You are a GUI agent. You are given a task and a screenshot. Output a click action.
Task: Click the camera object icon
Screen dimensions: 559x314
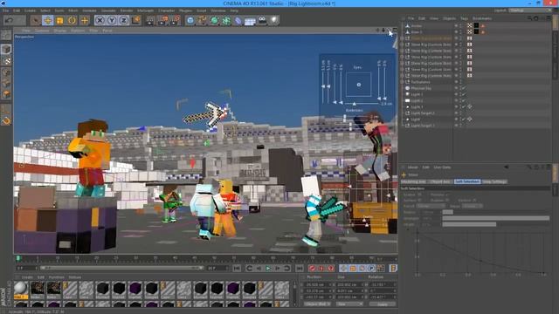coord(262,20)
